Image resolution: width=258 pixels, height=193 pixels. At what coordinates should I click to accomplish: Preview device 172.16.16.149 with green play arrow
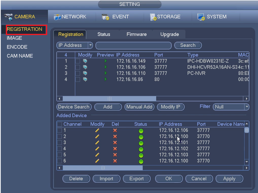pos(106,61)
